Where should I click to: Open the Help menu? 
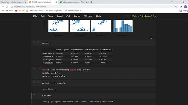click(98, 16)
